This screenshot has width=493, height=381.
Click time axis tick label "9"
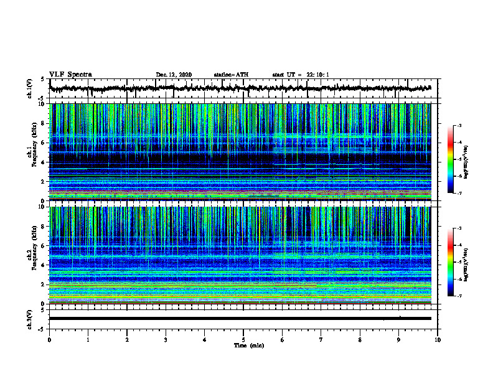[398, 340]
